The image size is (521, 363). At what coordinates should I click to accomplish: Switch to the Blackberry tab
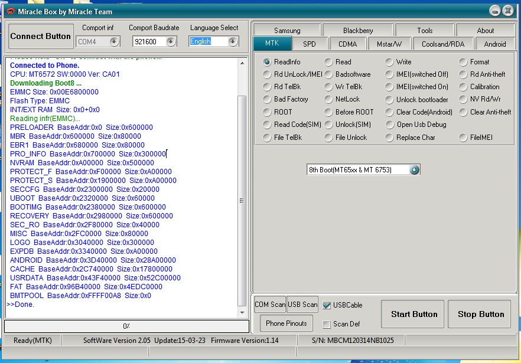358,31
